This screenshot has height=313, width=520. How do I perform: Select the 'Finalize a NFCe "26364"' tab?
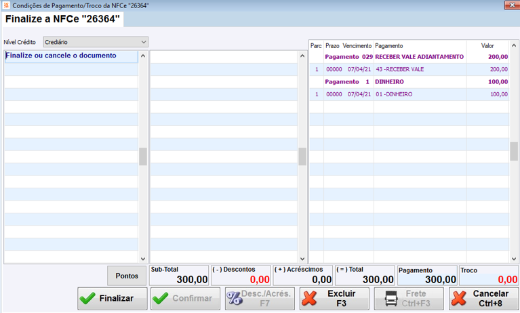pos(62,19)
